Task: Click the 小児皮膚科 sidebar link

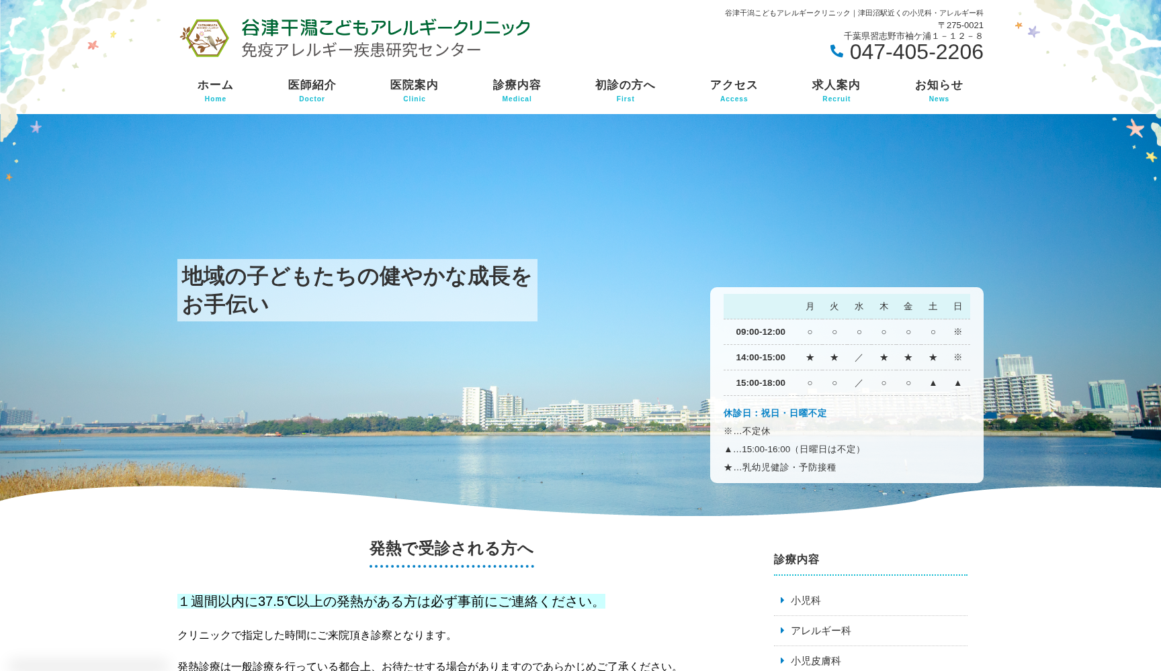Action: pyautogui.click(x=815, y=660)
